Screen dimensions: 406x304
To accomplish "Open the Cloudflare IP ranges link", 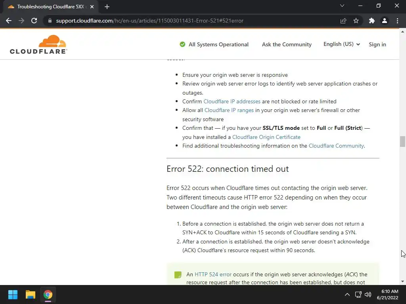I will click(x=229, y=110).
